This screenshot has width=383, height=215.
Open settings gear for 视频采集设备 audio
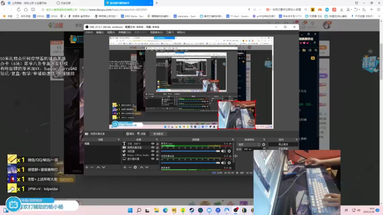229,162
